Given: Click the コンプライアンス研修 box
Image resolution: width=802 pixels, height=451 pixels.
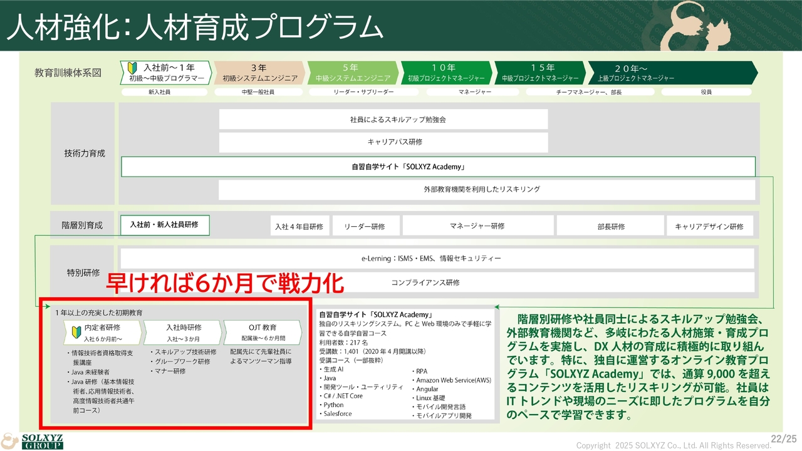Looking at the screenshot, I should (437, 283).
